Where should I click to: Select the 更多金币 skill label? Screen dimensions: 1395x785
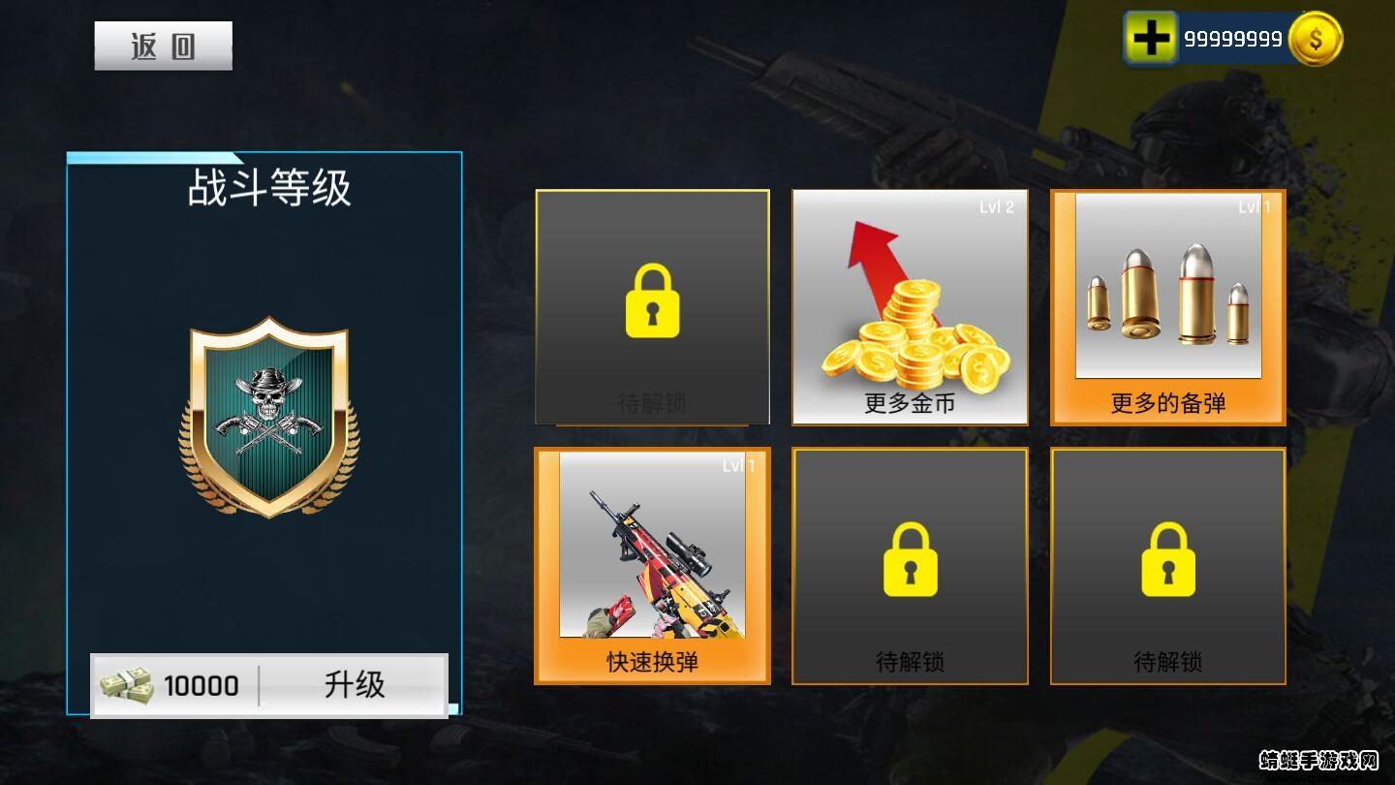[x=910, y=404]
